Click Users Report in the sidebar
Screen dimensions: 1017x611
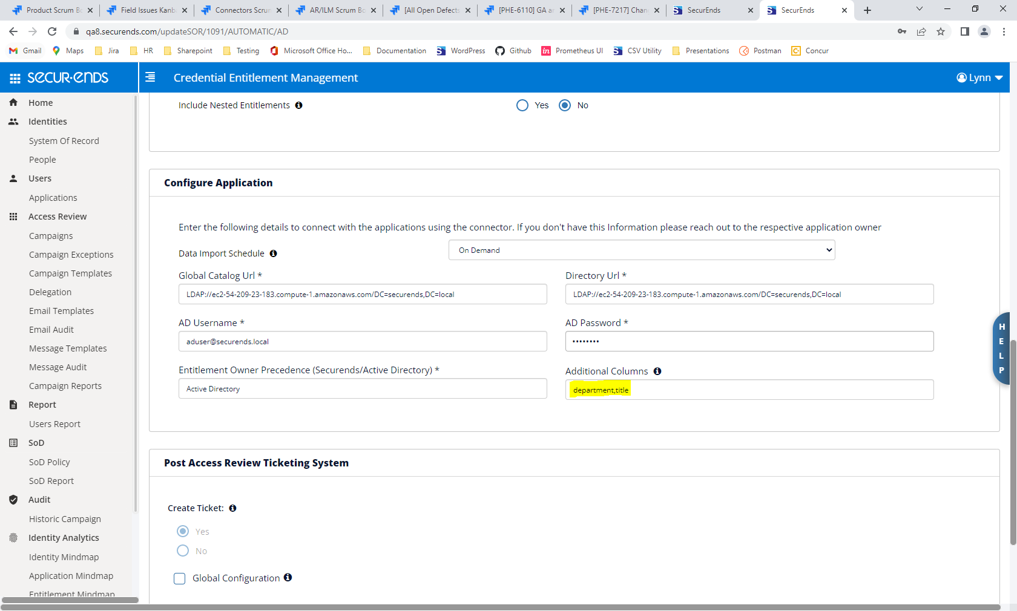[x=54, y=423]
